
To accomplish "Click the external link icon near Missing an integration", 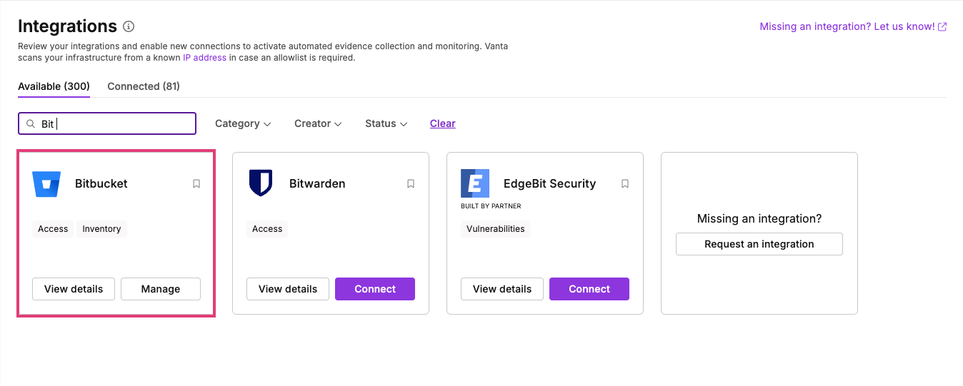I will [942, 27].
